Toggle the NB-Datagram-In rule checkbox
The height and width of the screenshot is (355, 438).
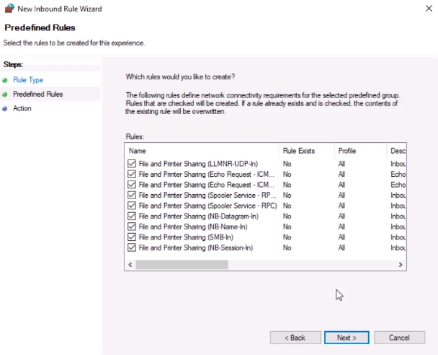pyautogui.click(x=132, y=216)
